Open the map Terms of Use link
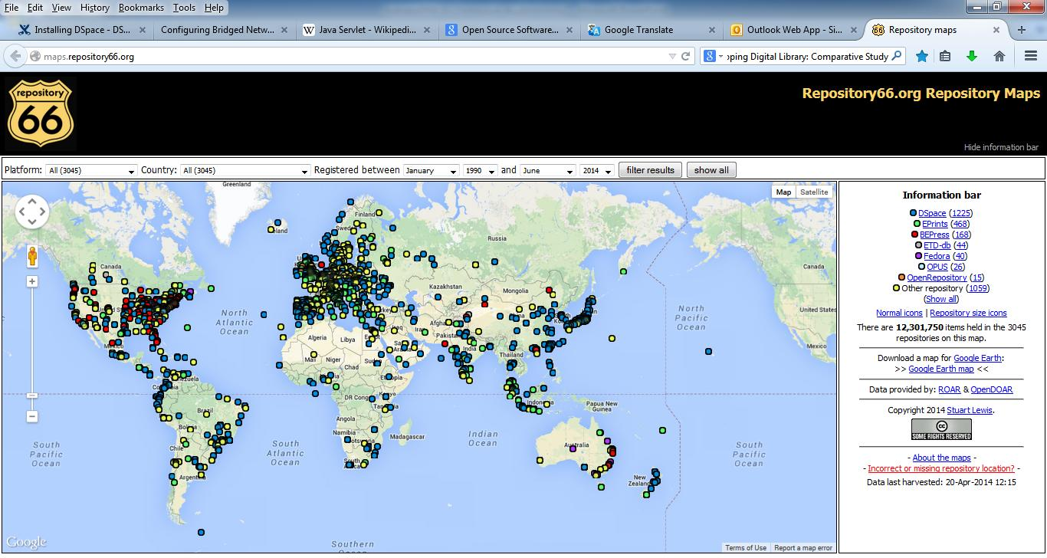 746,547
